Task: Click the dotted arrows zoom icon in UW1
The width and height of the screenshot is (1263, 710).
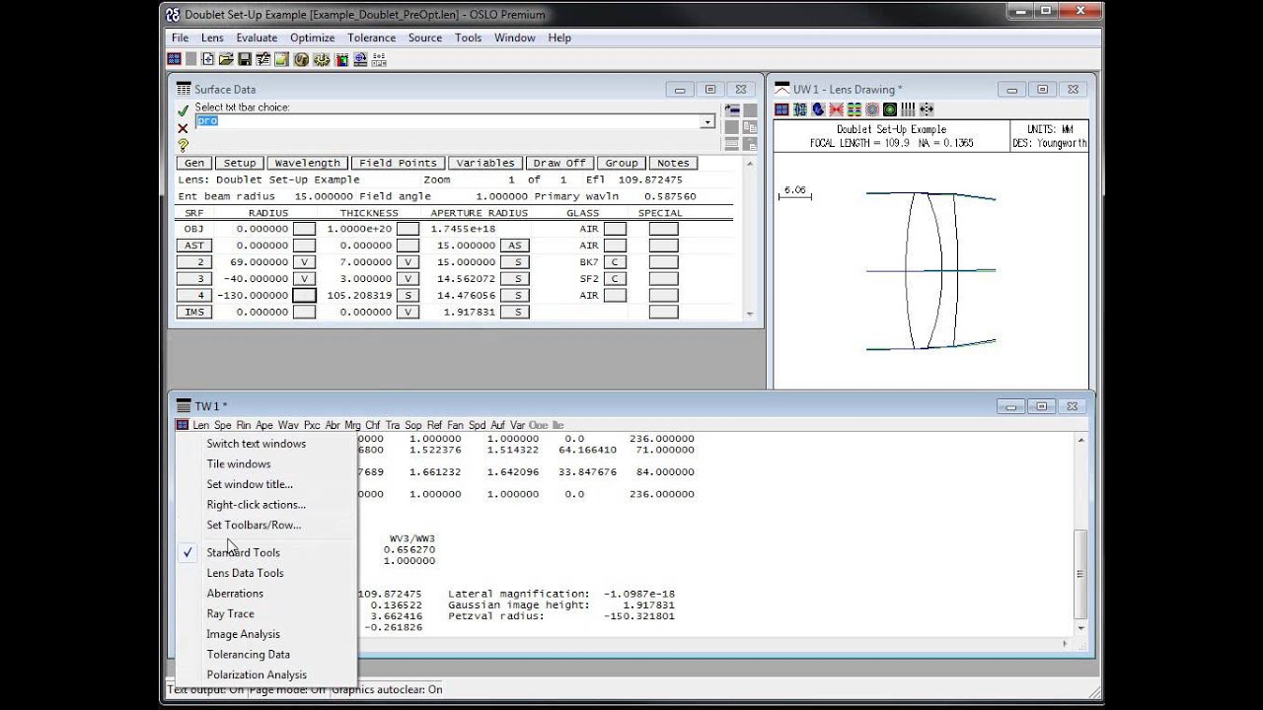Action: pos(927,109)
